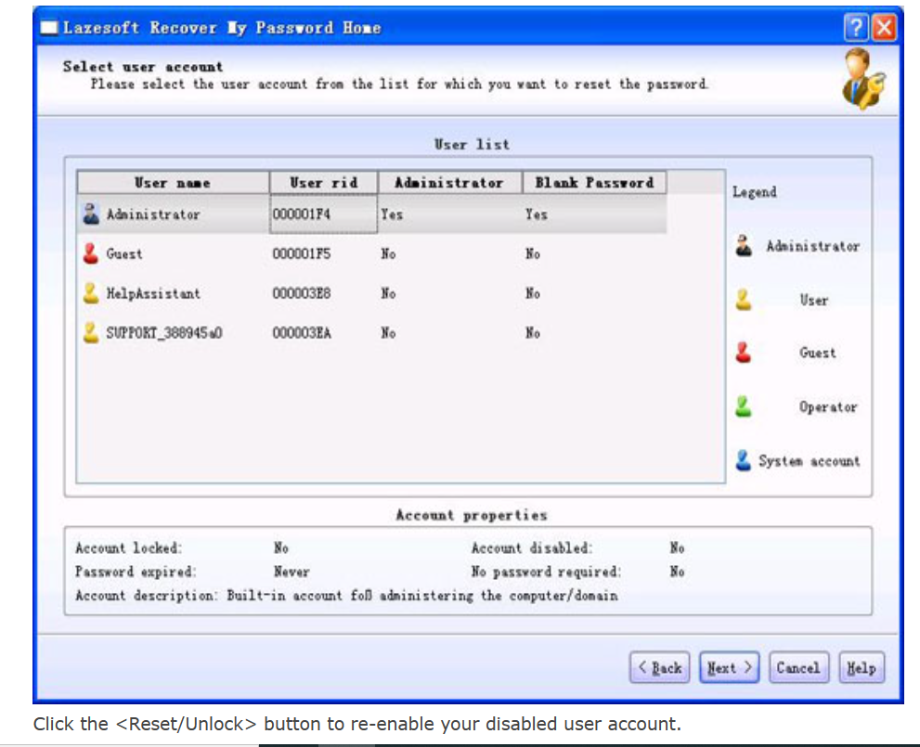The width and height of the screenshot is (920, 747).
Task: Open Help from the bottom button
Action: point(861,667)
